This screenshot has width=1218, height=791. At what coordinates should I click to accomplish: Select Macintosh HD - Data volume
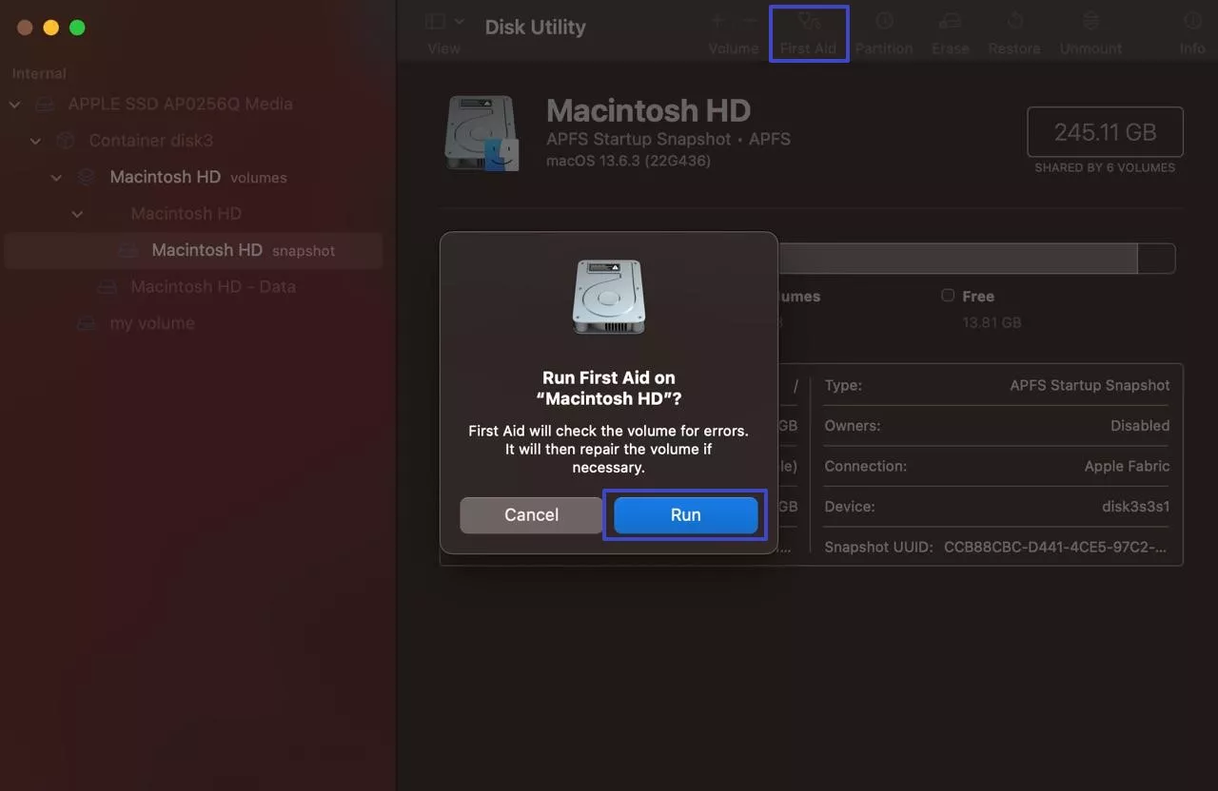(212, 286)
